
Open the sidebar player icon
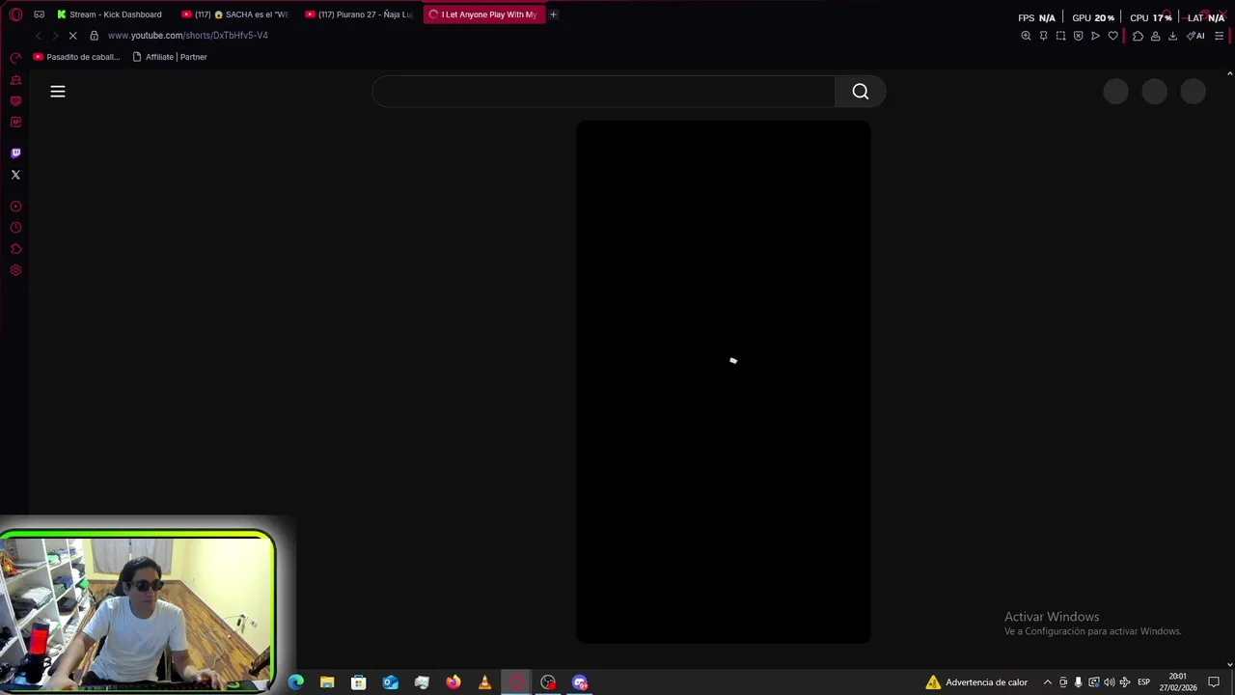(15, 207)
